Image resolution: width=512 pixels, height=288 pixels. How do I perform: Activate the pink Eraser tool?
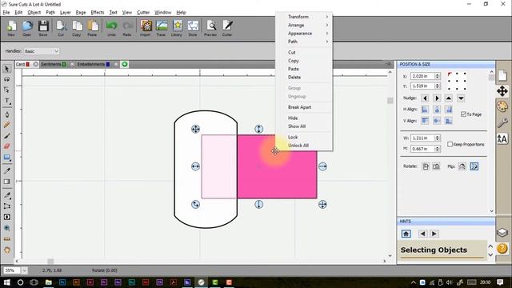(7, 146)
